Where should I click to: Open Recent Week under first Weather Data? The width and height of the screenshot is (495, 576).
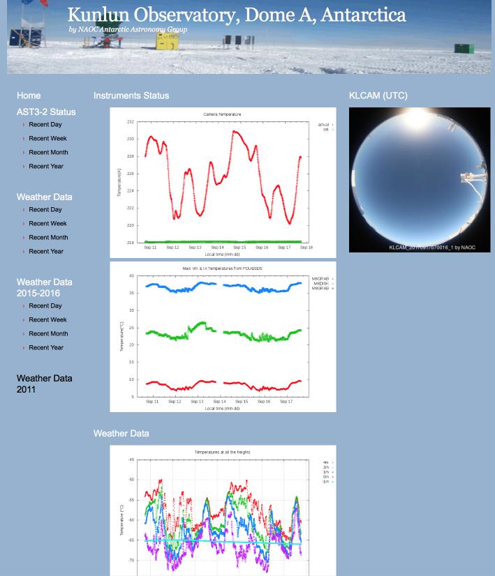[x=47, y=224]
